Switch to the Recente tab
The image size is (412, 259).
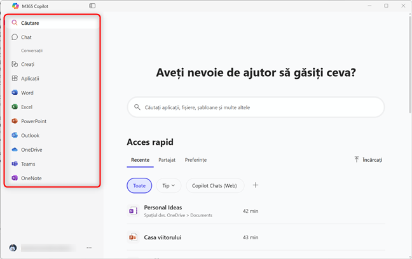point(141,160)
